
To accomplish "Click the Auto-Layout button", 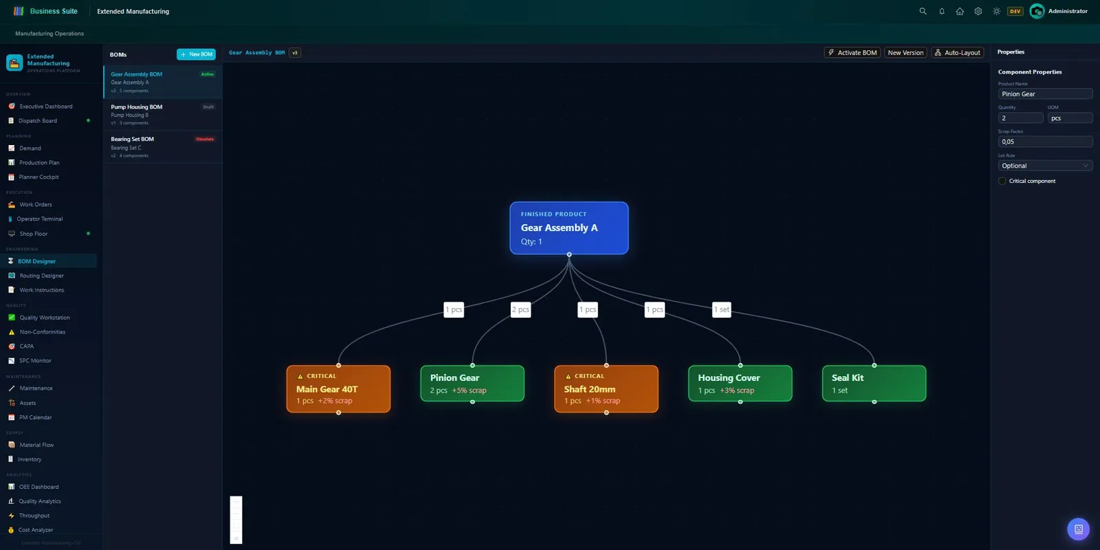I will [x=958, y=52].
